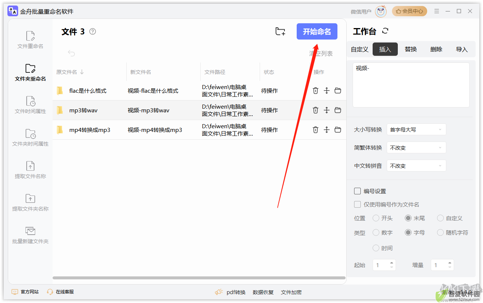The image size is (483, 303).
Task: Select the 随机字符 type radio button
Action: pyautogui.click(x=440, y=232)
